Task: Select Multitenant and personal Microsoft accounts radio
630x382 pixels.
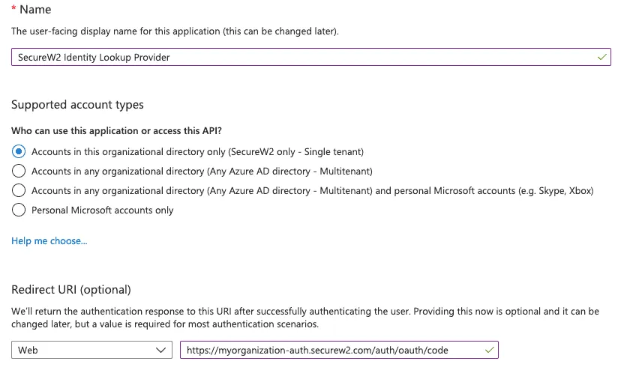Action: click(19, 190)
